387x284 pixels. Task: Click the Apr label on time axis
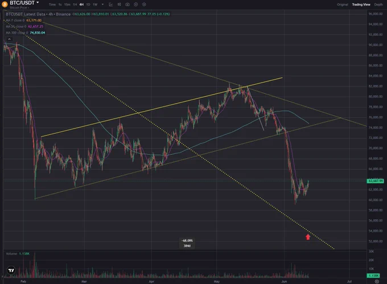(x=151, y=281)
